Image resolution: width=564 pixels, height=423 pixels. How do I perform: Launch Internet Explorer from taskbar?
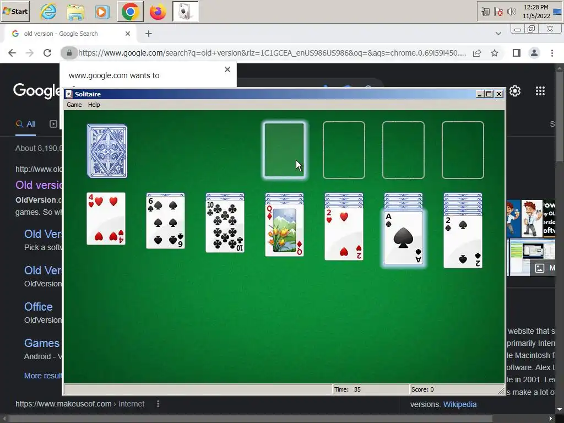coord(48,12)
